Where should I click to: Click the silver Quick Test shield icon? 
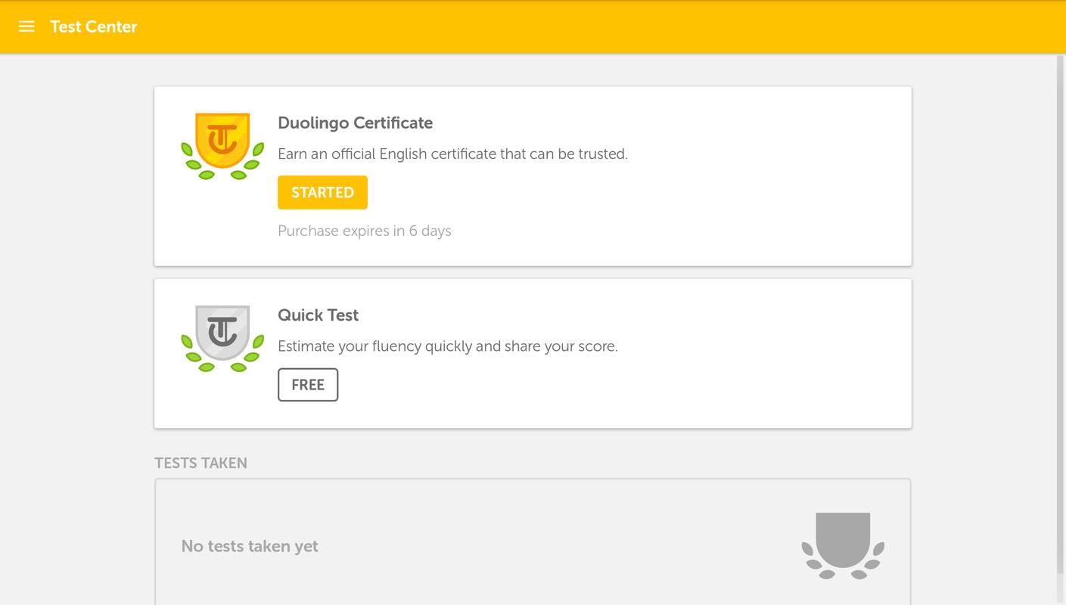[222, 338]
